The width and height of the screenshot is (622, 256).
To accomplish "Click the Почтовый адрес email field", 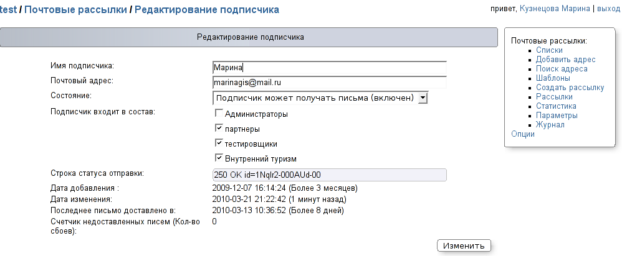I will pos(329,82).
